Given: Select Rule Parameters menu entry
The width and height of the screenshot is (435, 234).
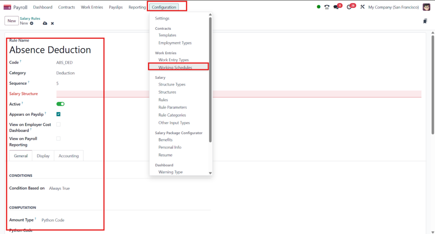Looking at the screenshot, I should [x=172, y=107].
